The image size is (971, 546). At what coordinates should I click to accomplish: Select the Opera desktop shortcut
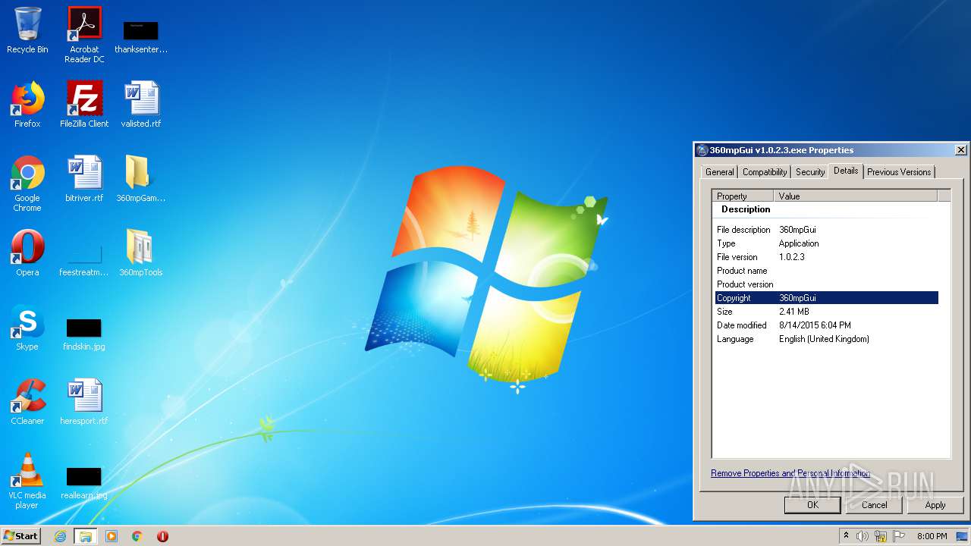(27, 253)
